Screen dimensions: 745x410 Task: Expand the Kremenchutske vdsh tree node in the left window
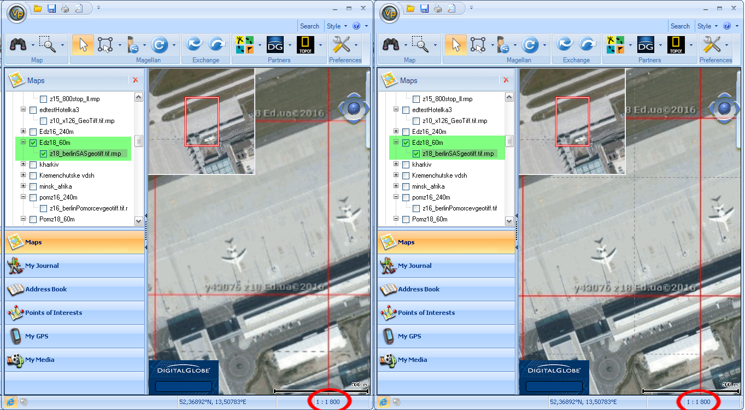pyautogui.click(x=24, y=175)
